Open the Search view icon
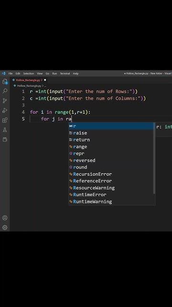The height and width of the screenshot is (307, 172). (x=5, y=91)
